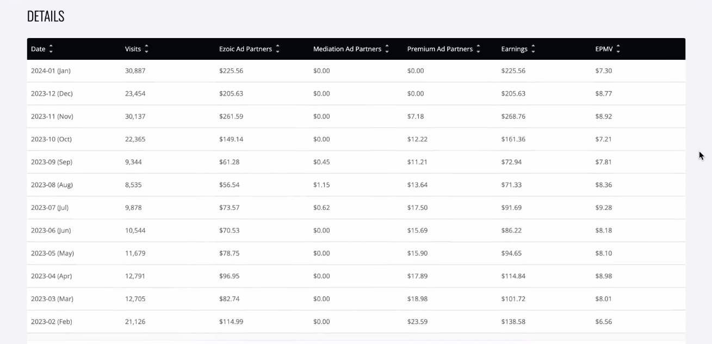Select EPMV value $8.77

(604, 93)
